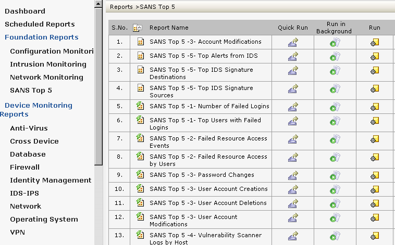The width and height of the screenshot is (395, 245).
Task: Click Run icon for Vulnerability Scanner Logs by Host
Action: pos(374,236)
